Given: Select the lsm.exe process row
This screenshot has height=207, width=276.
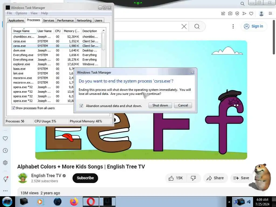Looking at the screenshot, I should click(43, 73).
